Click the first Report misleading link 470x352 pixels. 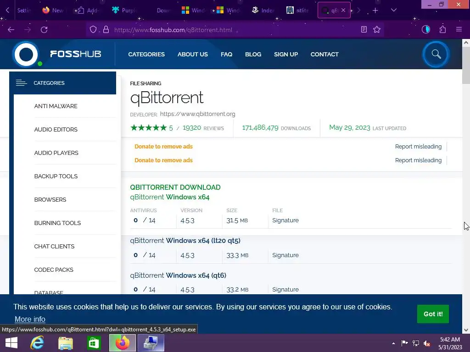click(x=418, y=146)
